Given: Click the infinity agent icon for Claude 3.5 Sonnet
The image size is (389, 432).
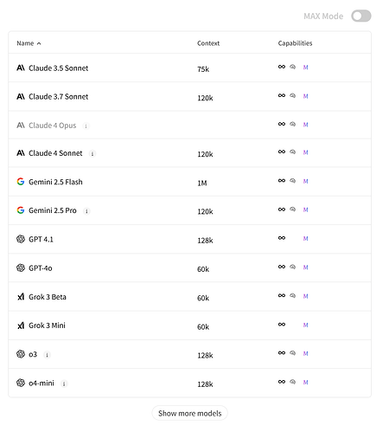Looking at the screenshot, I should [x=282, y=67].
